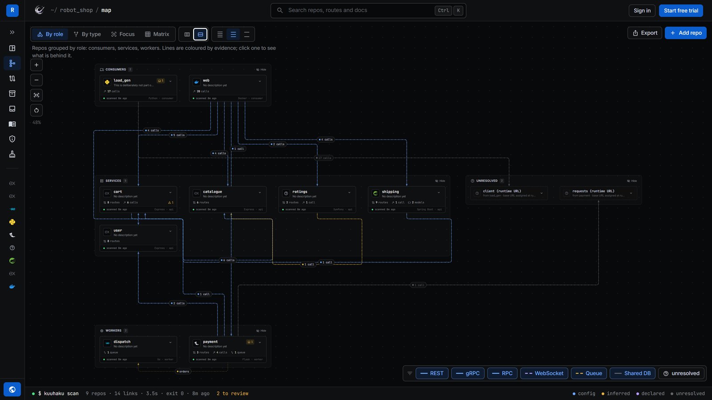Open the map graph icon in the sidebar

pos(12,63)
